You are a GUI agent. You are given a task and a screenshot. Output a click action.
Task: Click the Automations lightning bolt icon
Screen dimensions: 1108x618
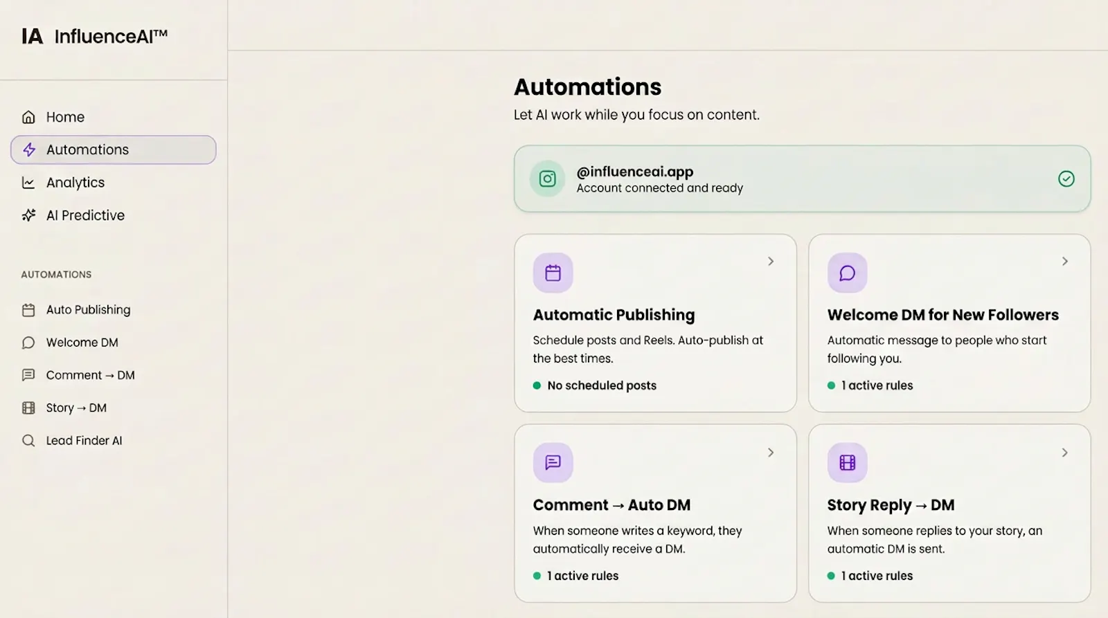29,149
